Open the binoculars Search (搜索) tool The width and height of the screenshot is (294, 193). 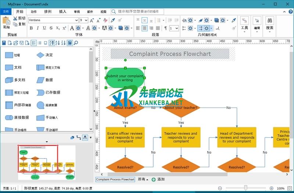tap(269, 21)
